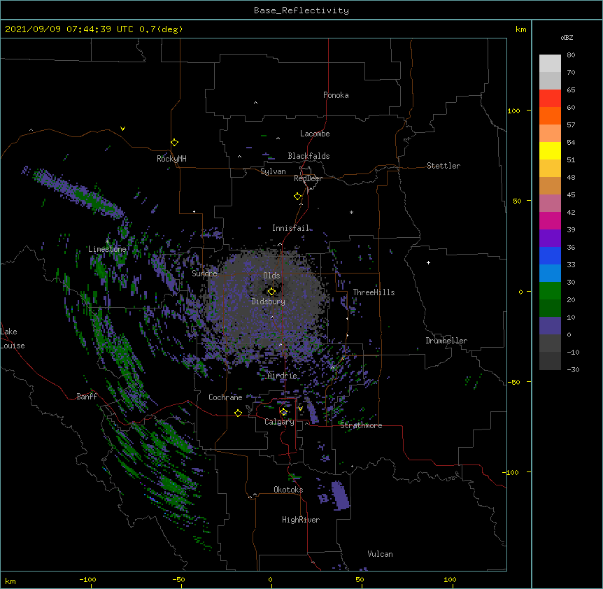Screen dimensions: 603x589
Task: Click the -100 tick on bottom axis
Action: pos(87,579)
